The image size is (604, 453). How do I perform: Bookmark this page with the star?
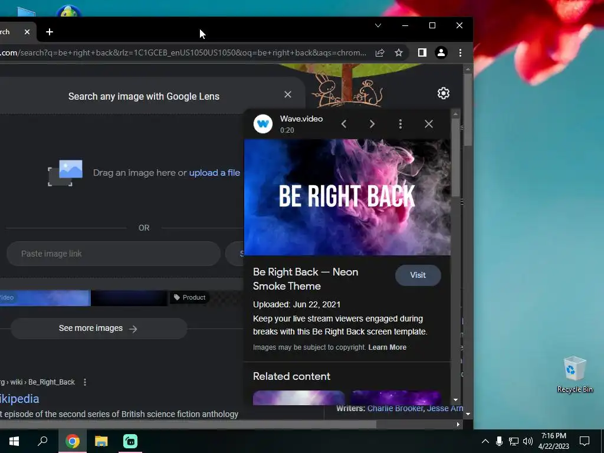[x=399, y=52]
